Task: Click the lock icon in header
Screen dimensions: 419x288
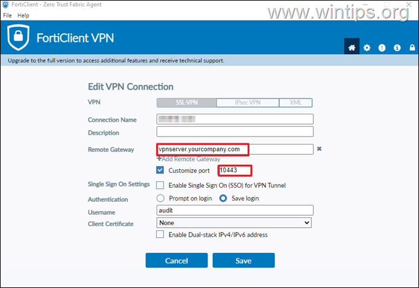Action: click(x=412, y=47)
